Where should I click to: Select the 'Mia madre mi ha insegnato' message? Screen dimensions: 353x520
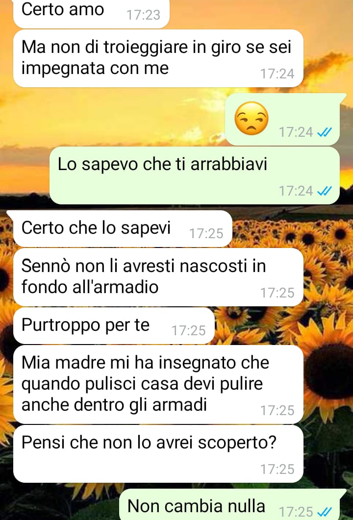(x=158, y=384)
